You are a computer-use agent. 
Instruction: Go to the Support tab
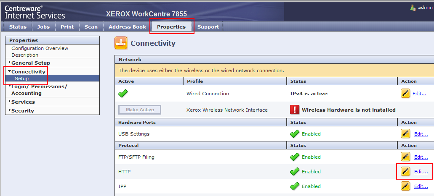208,27
